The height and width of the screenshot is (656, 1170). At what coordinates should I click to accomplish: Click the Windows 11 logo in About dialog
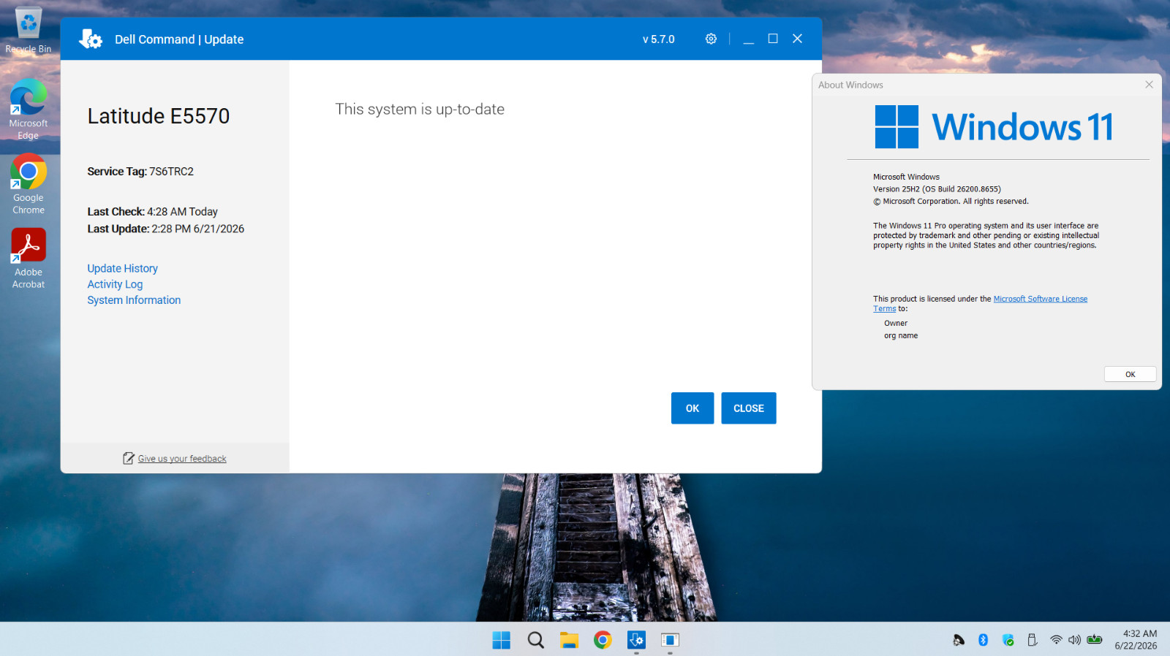click(994, 127)
